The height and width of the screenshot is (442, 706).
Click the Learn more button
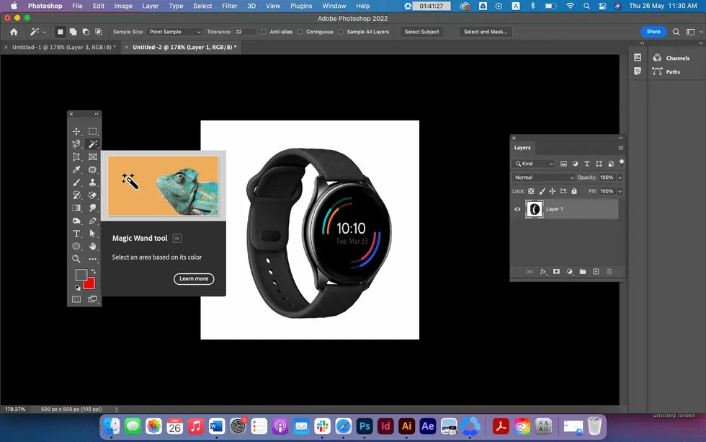pos(193,279)
